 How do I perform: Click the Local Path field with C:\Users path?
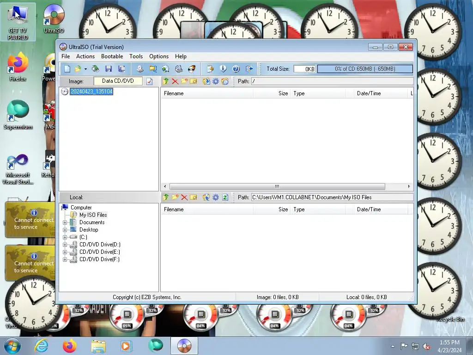coord(332,197)
